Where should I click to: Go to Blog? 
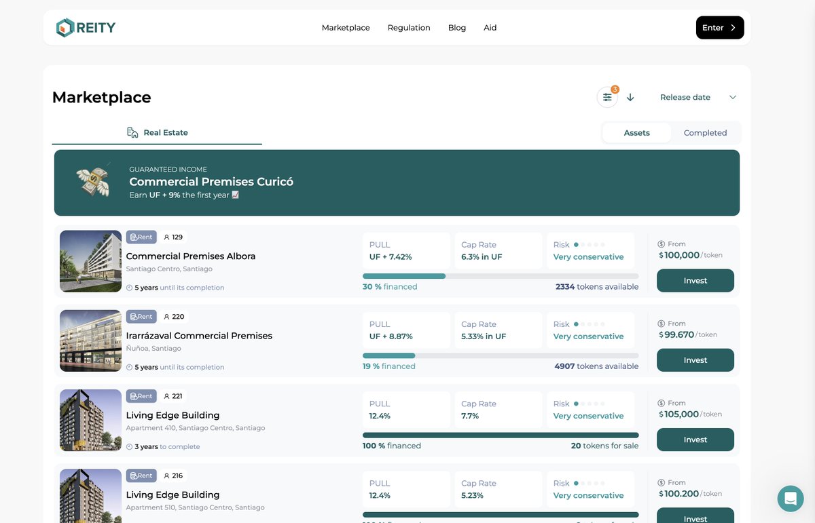pyautogui.click(x=457, y=28)
